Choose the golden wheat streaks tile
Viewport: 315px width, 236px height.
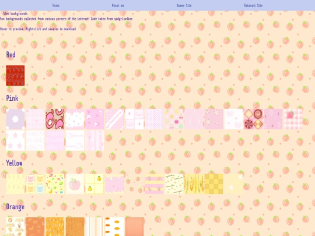coord(194,184)
